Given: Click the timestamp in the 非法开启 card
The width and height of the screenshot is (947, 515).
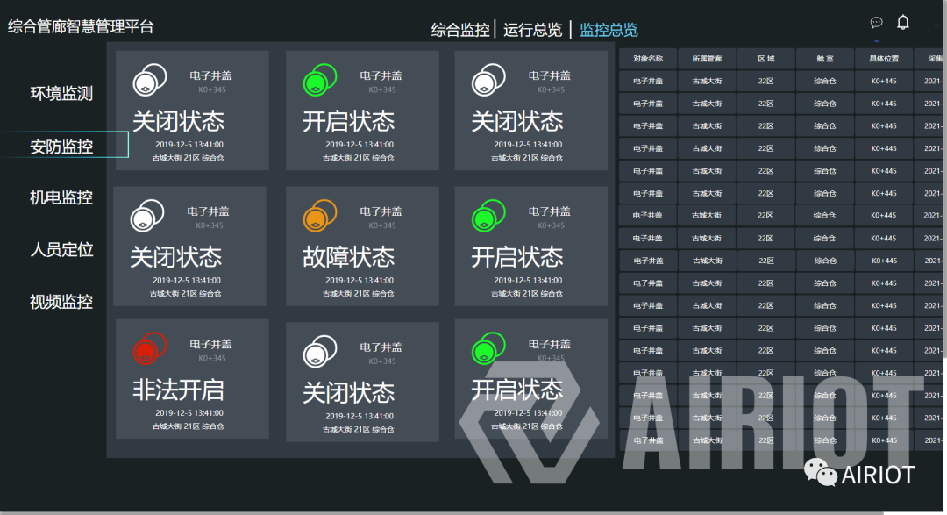Looking at the screenshot, I should [189, 413].
